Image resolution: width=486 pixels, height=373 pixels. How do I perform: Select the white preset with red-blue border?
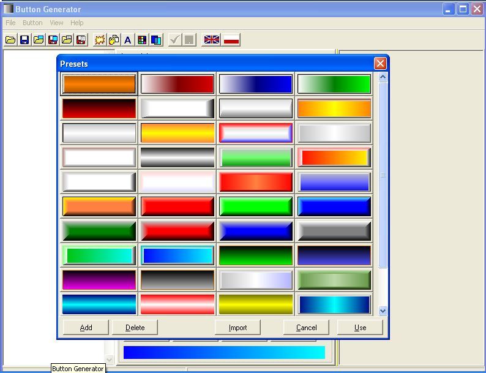click(x=256, y=133)
